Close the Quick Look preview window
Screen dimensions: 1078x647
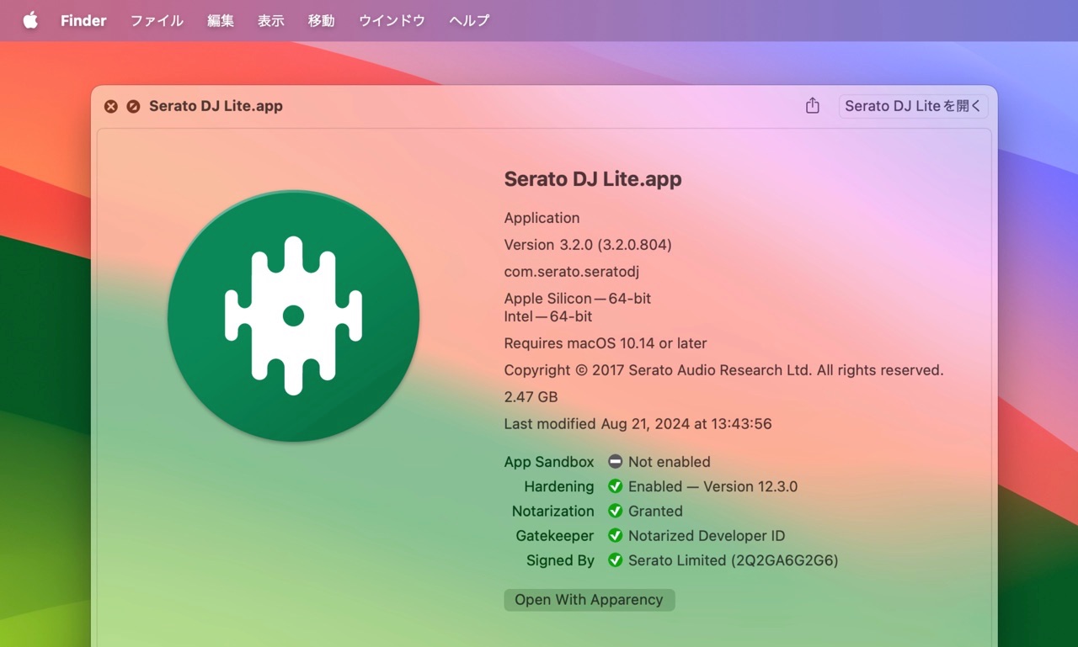click(x=110, y=106)
